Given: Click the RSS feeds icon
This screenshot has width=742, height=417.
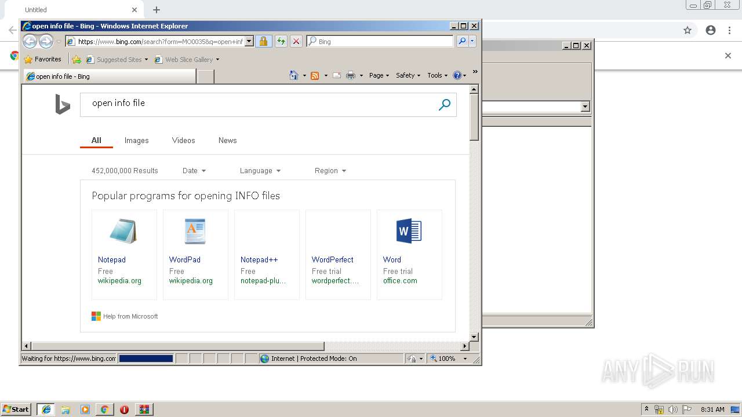Looking at the screenshot, I should coord(315,75).
